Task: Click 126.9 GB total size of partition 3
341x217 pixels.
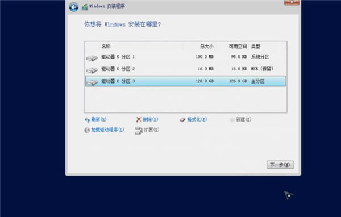Action: click(x=205, y=81)
